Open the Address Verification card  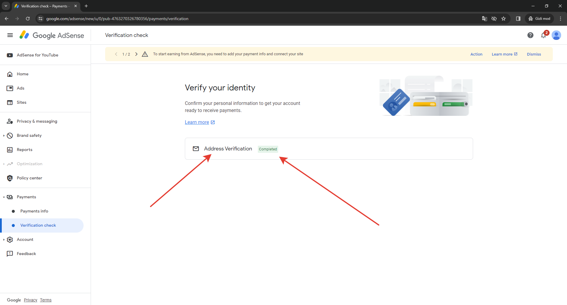tap(329, 149)
